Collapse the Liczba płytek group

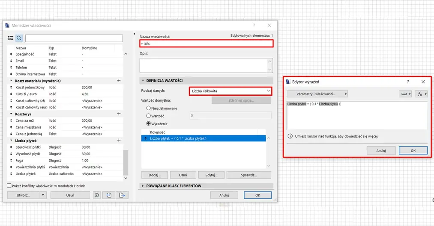[x=11, y=141]
